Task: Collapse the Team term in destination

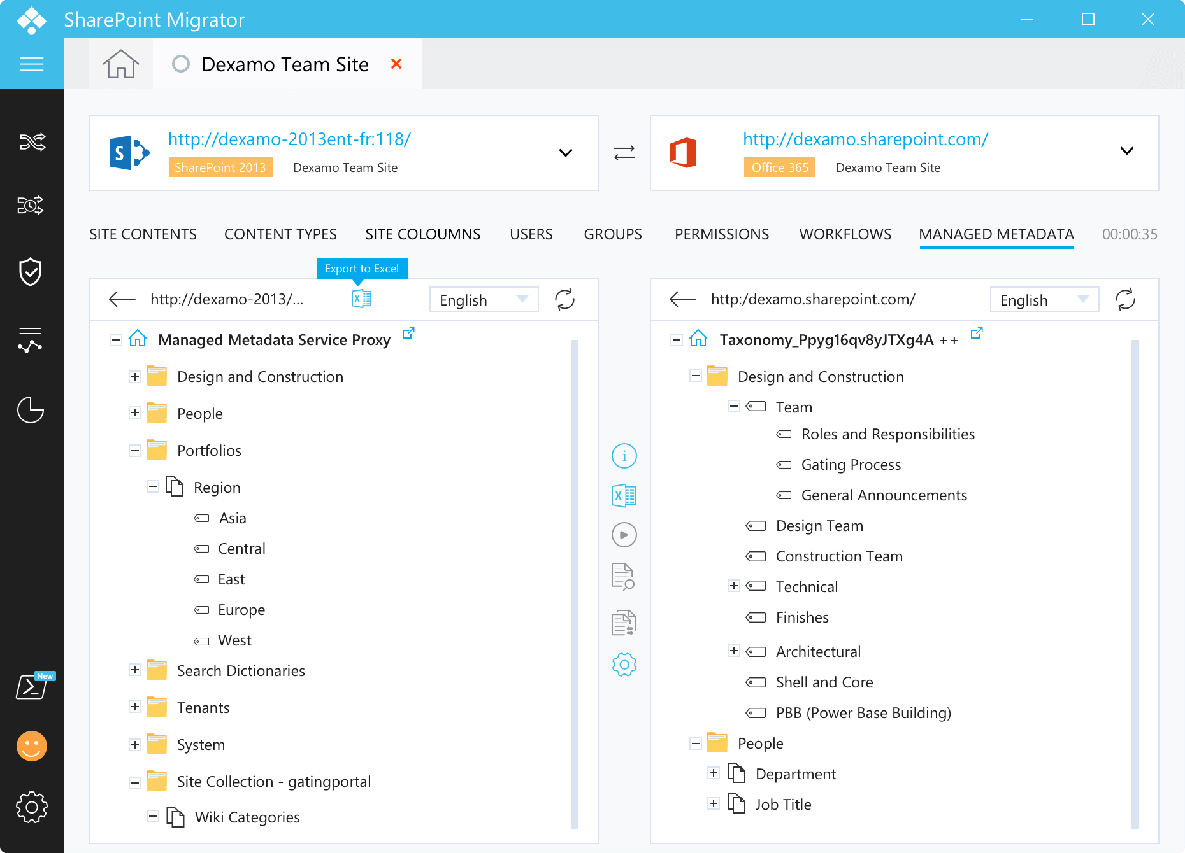Action: click(734, 406)
